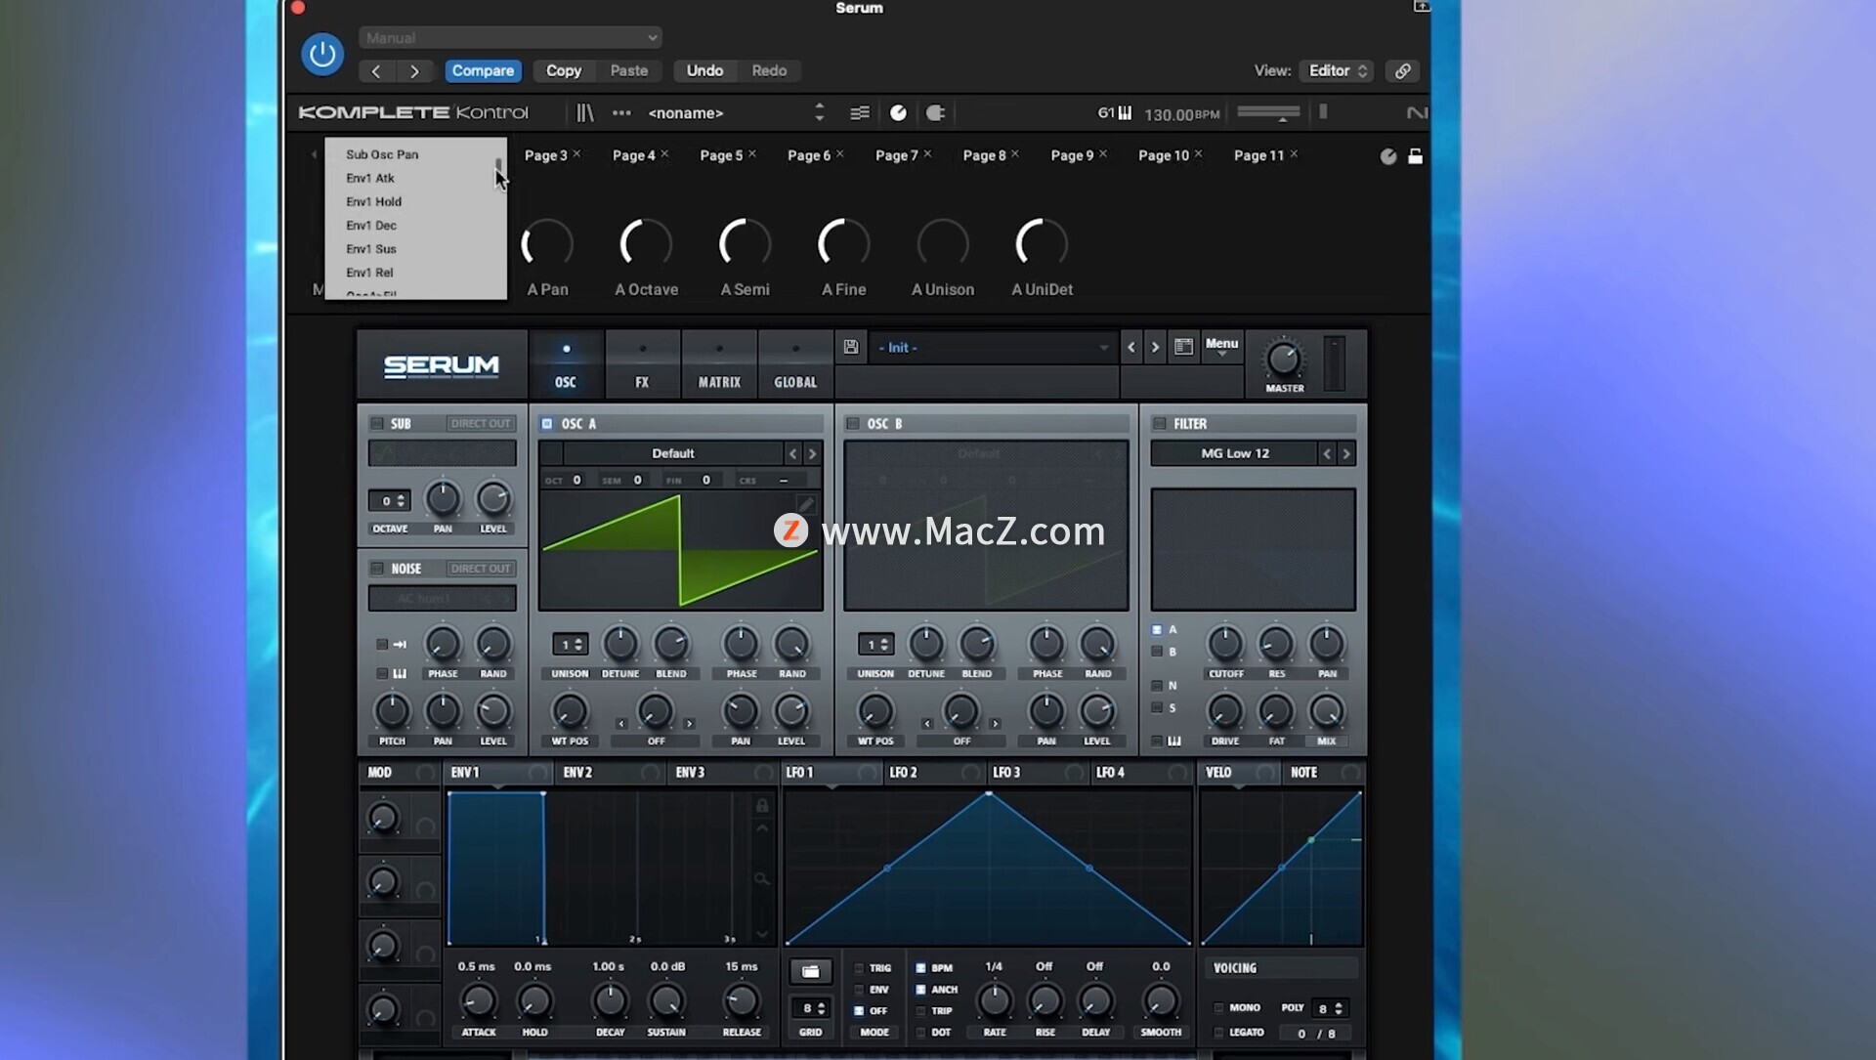Open Komplete Kontrol browser library icon

[x=584, y=113]
